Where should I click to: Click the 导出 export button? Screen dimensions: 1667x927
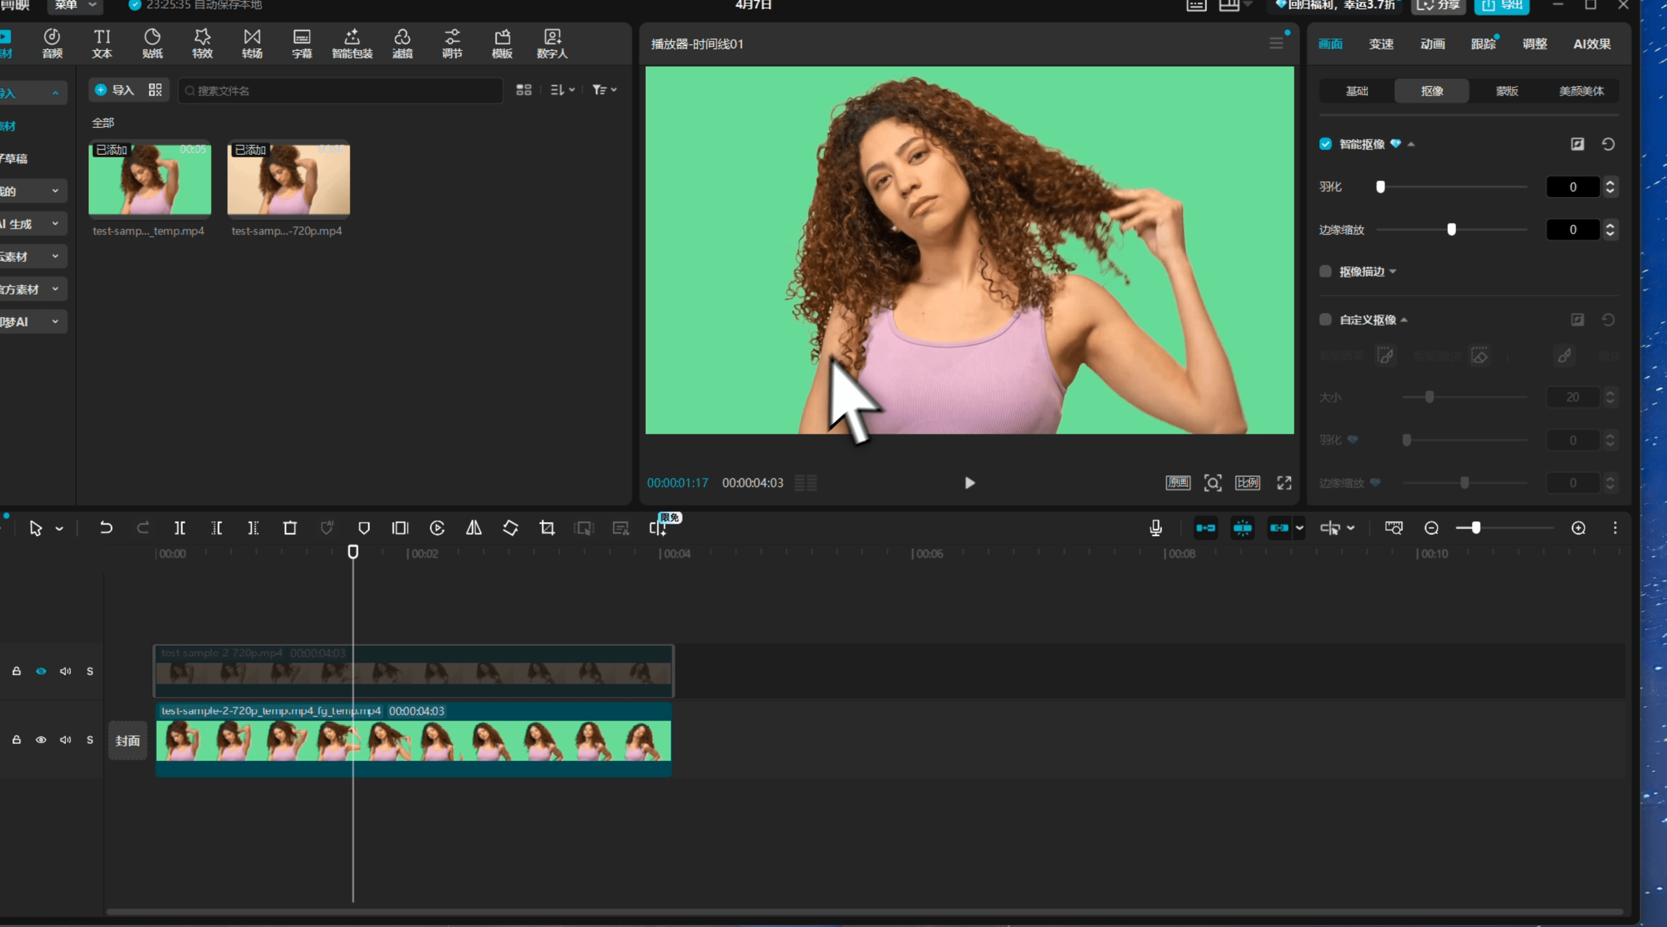pos(1501,5)
